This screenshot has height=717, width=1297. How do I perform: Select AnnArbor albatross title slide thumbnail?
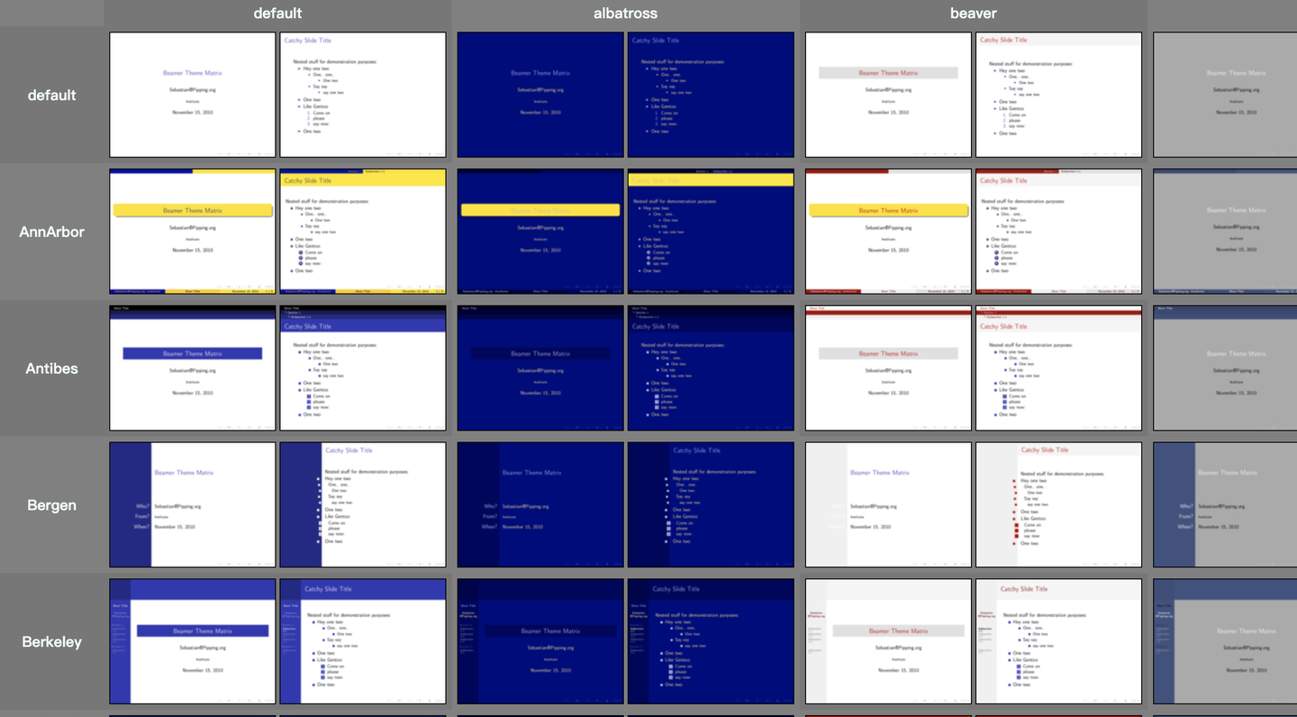540,231
